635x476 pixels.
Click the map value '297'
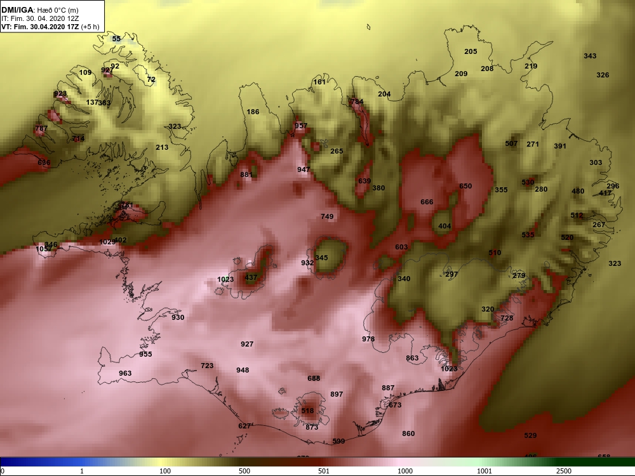point(451,274)
